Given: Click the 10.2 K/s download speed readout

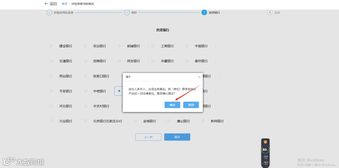Looking at the screenshot, I should 265,163.
